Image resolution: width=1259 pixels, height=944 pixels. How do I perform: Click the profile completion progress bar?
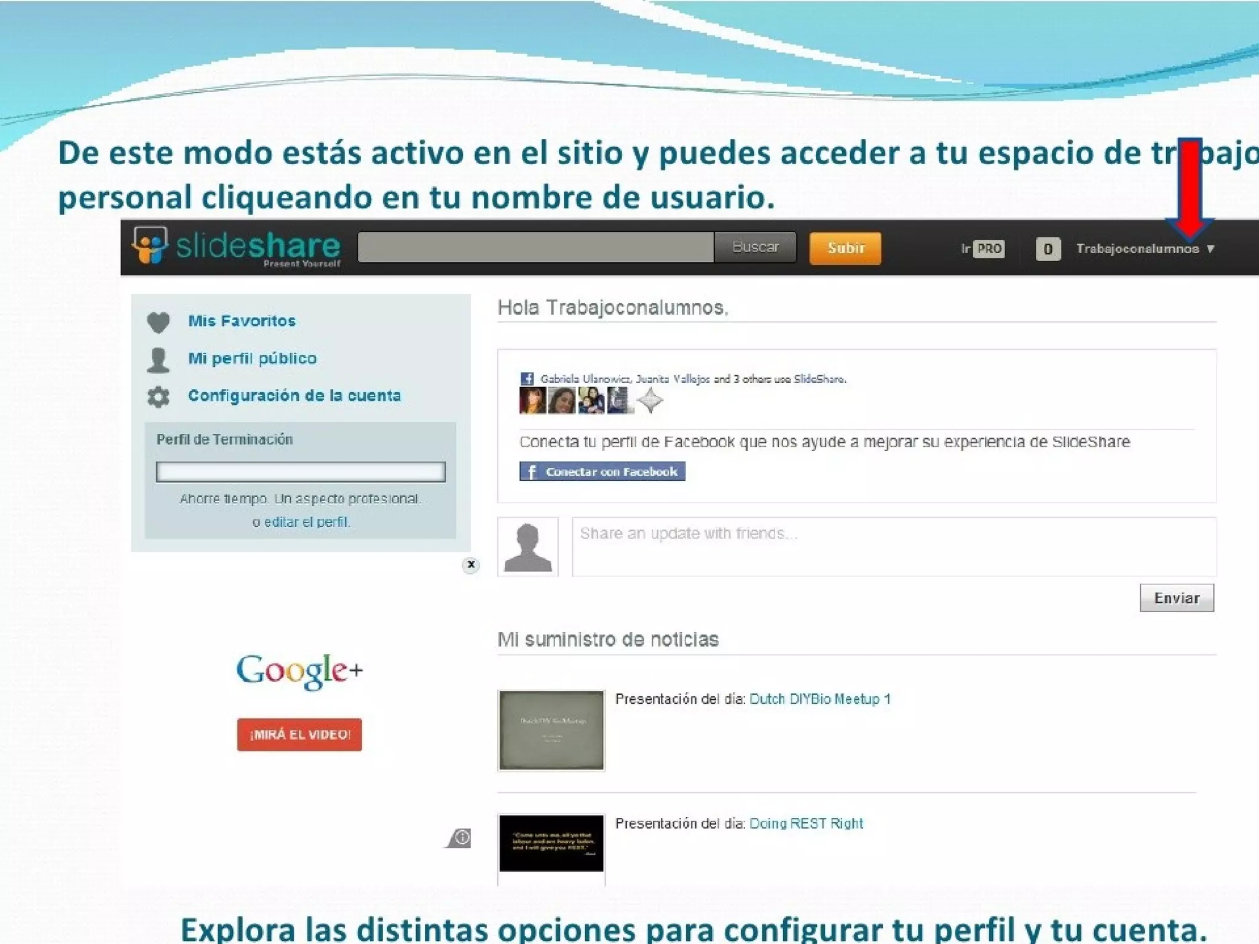click(x=300, y=472)
